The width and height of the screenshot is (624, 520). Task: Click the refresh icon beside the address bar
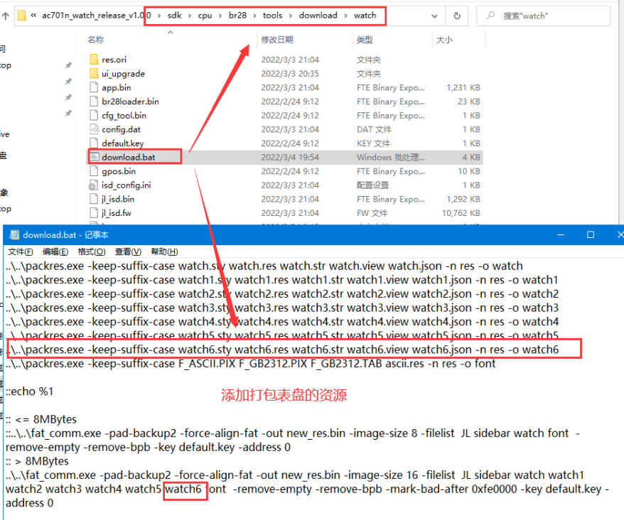pos(457,16)
